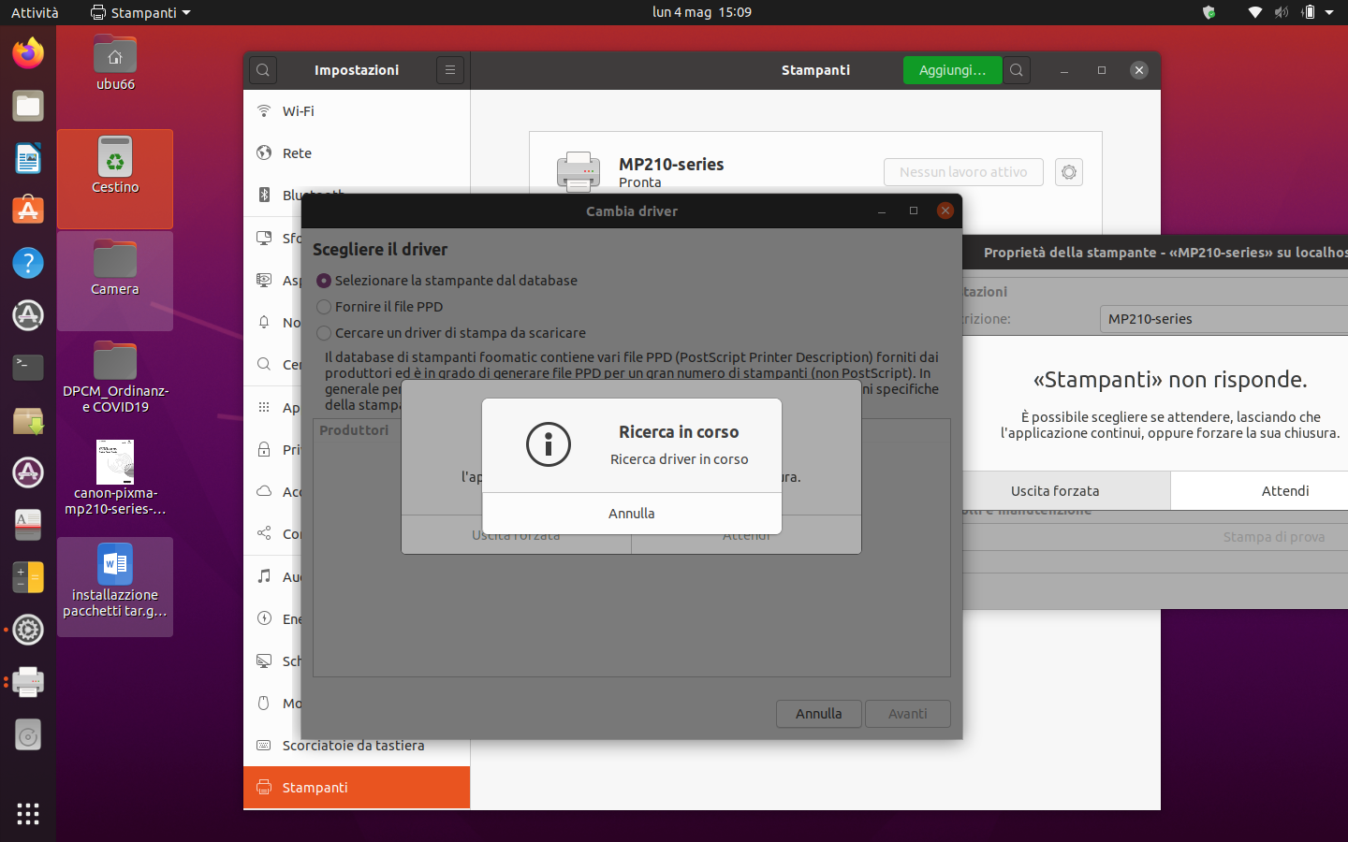Open the ubu66 home folder on desktop
This screenshot has height=842, width=1348.
click(x=115, y=63)
